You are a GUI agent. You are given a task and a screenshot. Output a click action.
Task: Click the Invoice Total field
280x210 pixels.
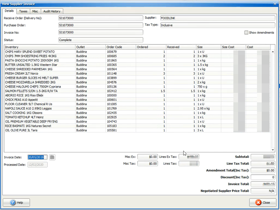(x=263, y=184)
